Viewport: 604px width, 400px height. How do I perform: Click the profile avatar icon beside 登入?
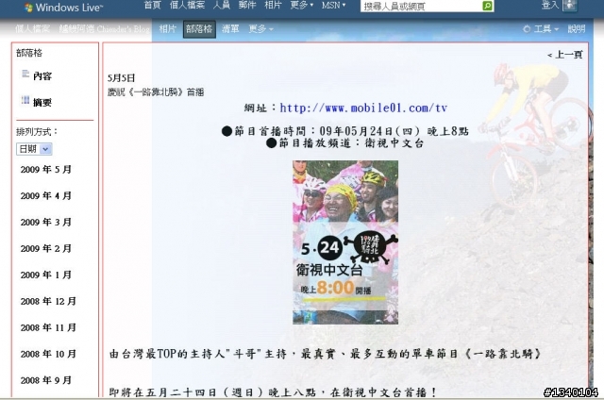(x=570, y=6)
